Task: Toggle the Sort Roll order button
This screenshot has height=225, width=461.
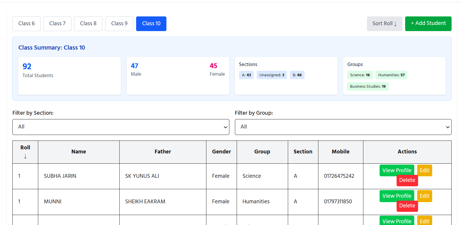Action: point(385,23)
